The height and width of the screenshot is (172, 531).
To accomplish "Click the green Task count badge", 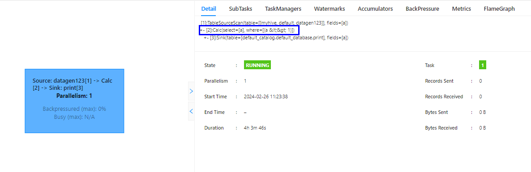I will pyautogui.click(x=483, y=65).
